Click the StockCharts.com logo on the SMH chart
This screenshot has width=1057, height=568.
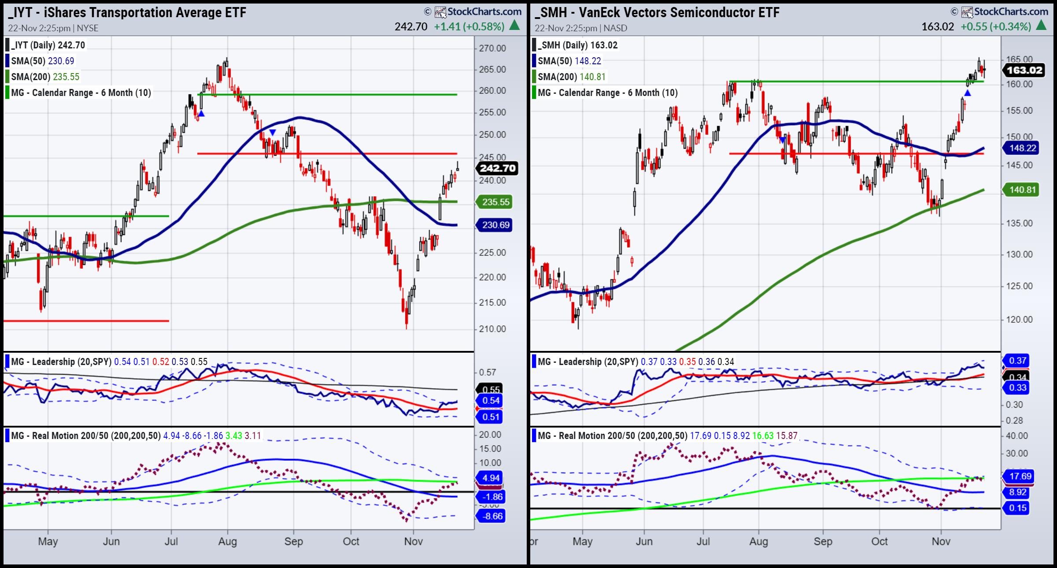click(x=1005, y=11)
